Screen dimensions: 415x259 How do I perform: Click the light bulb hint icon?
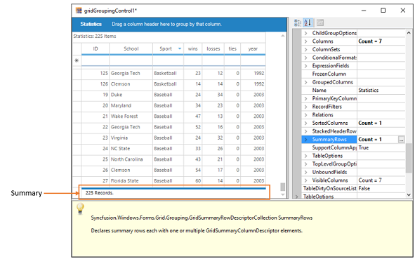coord(80,208)
